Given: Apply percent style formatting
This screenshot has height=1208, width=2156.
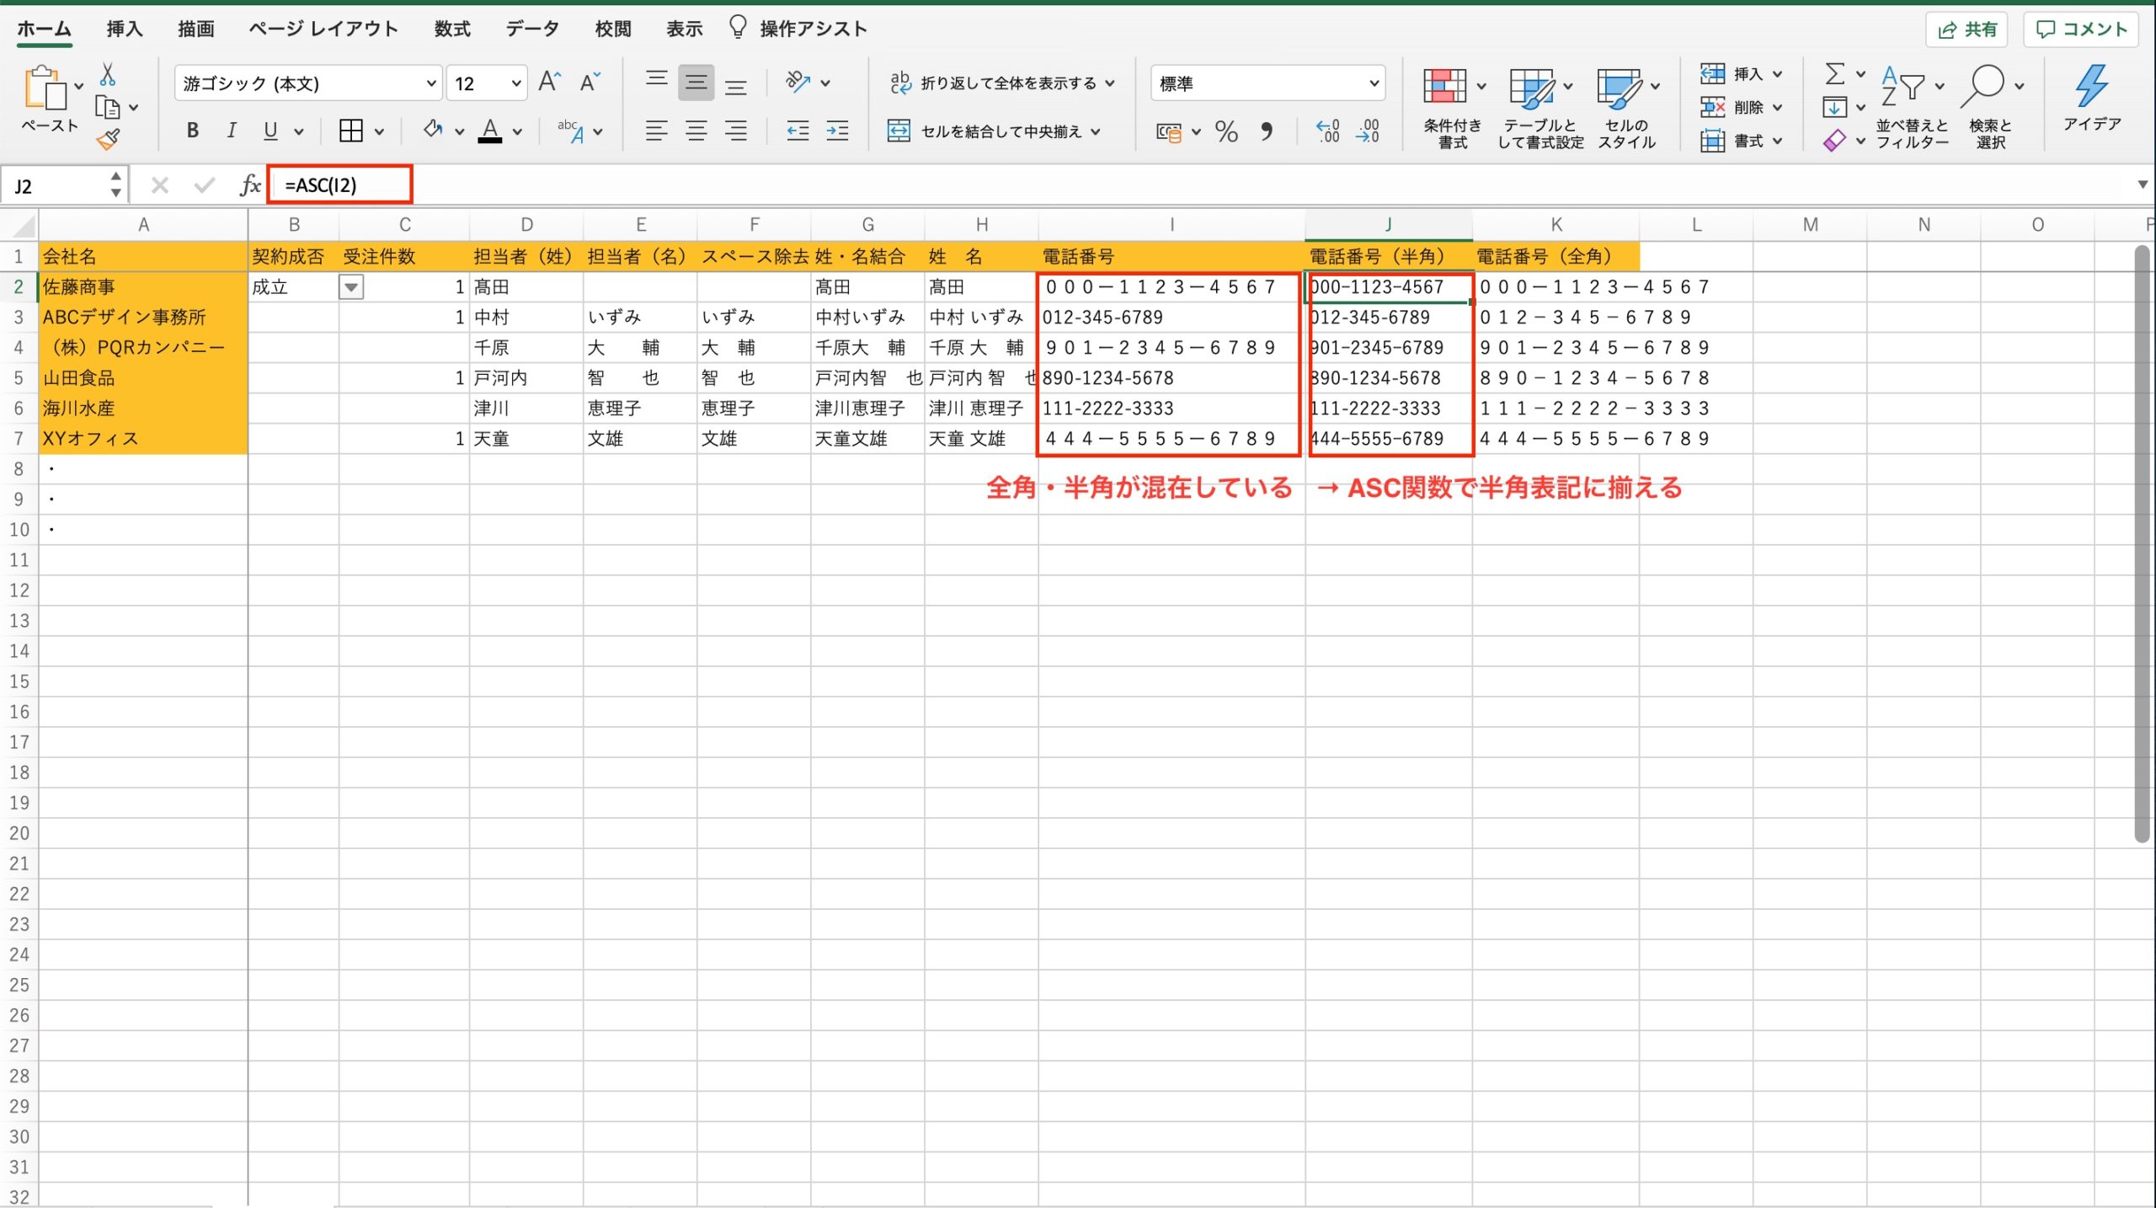Looking at the screenshot, I should click(x=1226, y=131).
